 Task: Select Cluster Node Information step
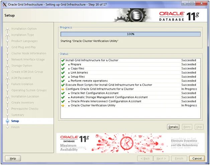point(29,53)
